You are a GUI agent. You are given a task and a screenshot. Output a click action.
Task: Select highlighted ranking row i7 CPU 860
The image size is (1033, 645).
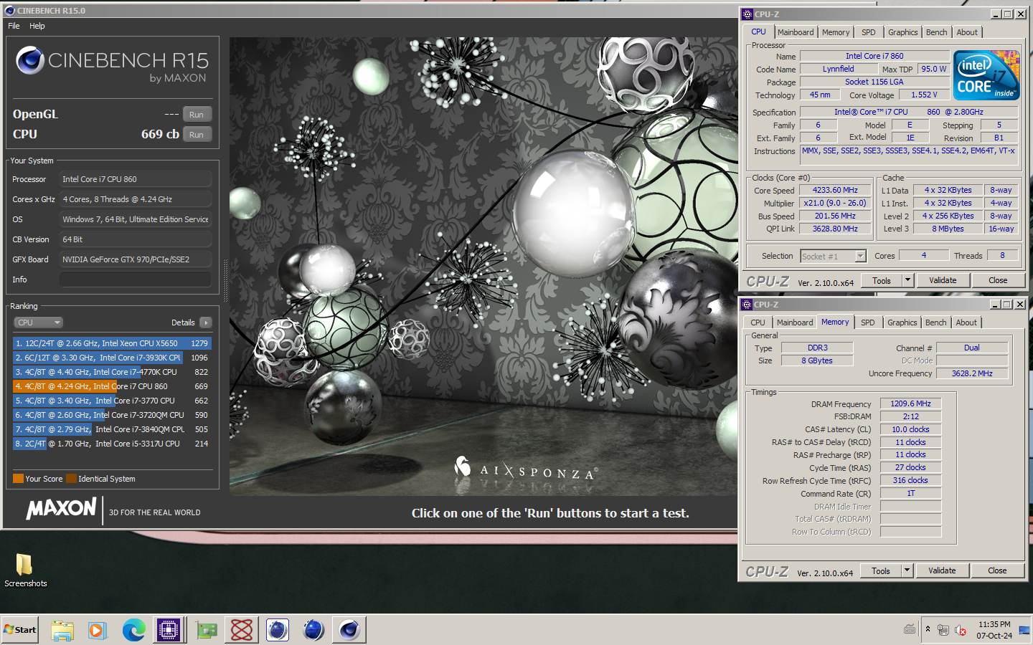pos(112,386)
